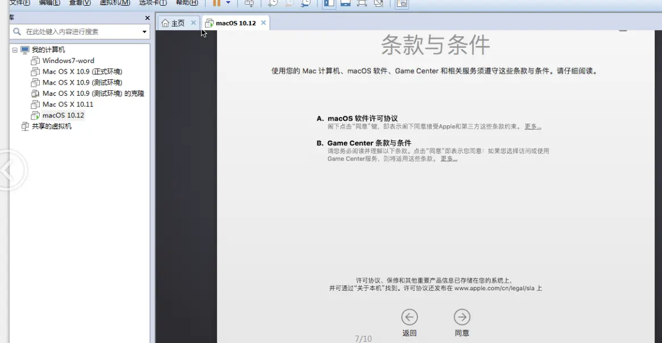Click the Unity mode toolbar icon
This screenshot has height=343, width=662.
(x=378, y=3)
